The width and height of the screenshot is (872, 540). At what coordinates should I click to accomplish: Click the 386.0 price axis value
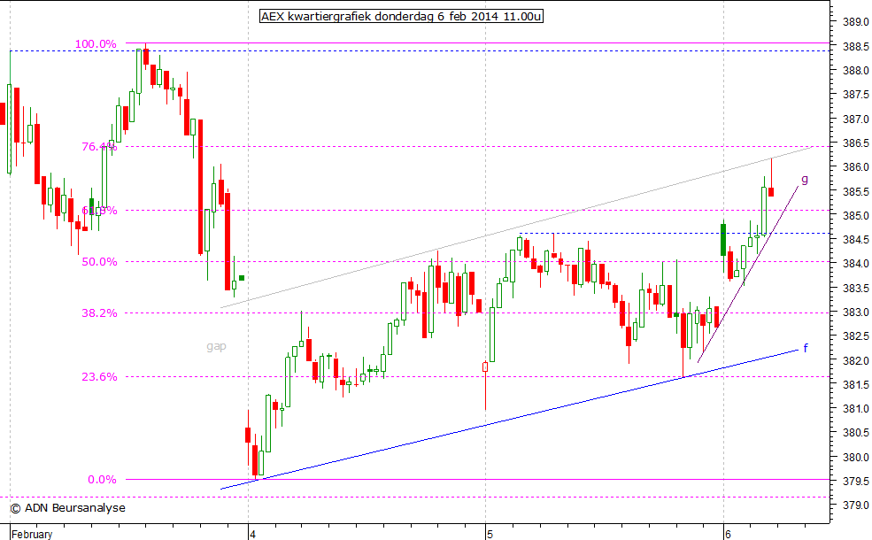(x=856, y=167)
